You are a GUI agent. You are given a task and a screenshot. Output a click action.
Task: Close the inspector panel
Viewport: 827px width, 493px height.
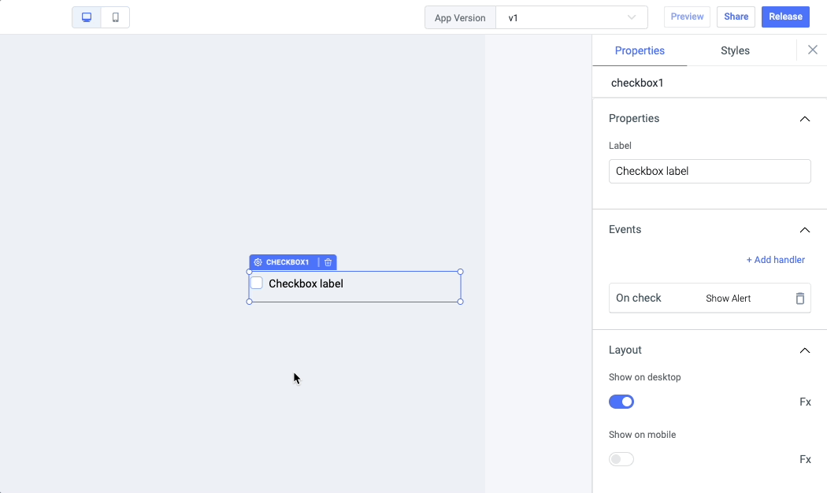[x=813, y=50]
